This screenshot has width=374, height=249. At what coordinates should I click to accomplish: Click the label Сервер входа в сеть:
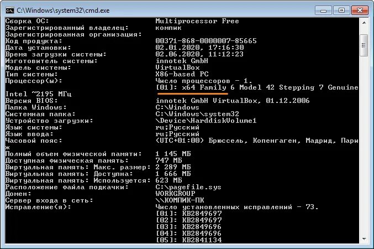pos(49,200)
